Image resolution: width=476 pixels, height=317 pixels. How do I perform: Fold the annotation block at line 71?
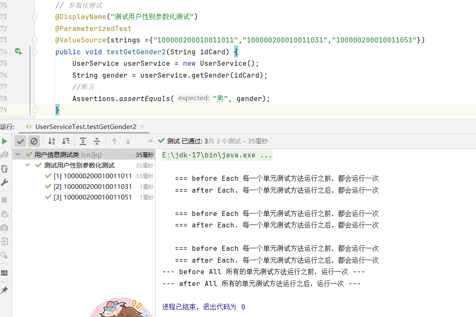pyautogui.click(x=35, y=17)
